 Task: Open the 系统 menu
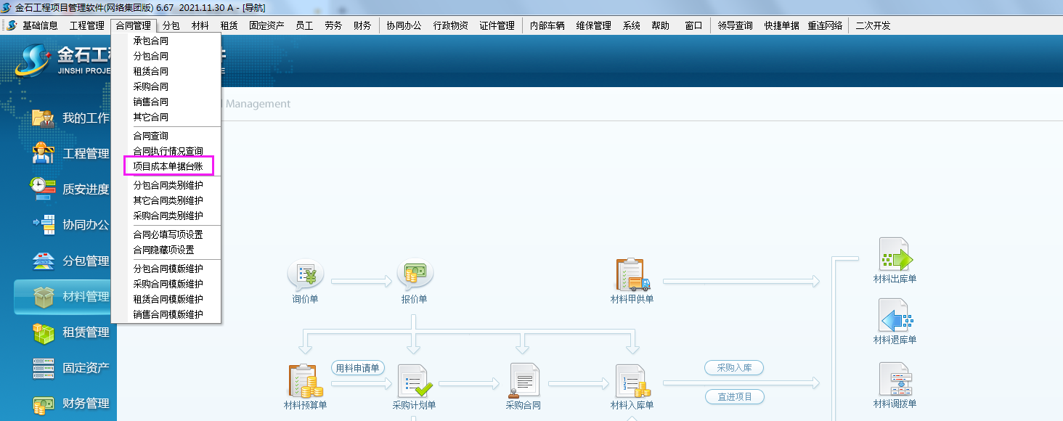point(632,25)
